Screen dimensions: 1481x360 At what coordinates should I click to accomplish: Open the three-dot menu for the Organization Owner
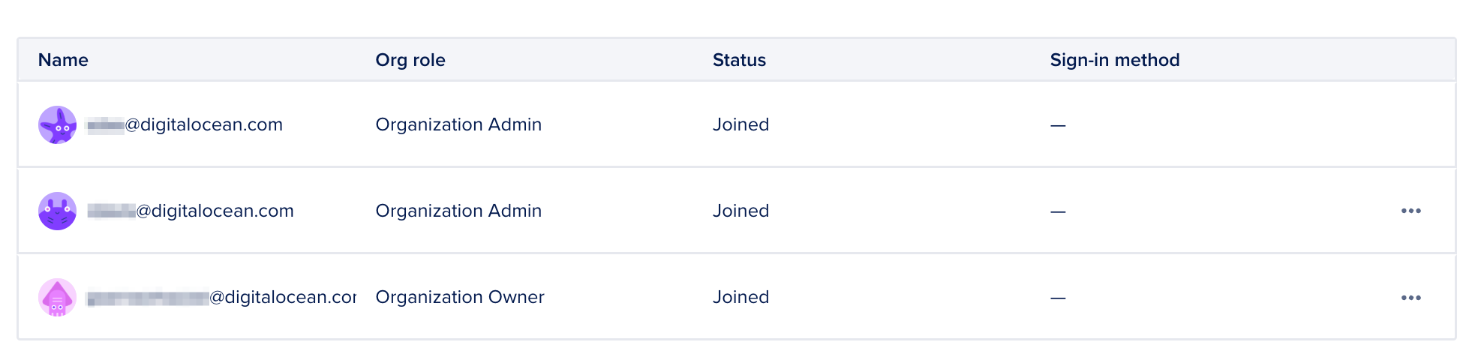1410,298
